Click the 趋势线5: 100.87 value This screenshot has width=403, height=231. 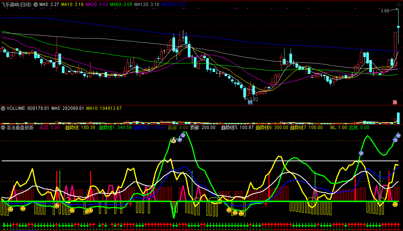pos(237,127)
